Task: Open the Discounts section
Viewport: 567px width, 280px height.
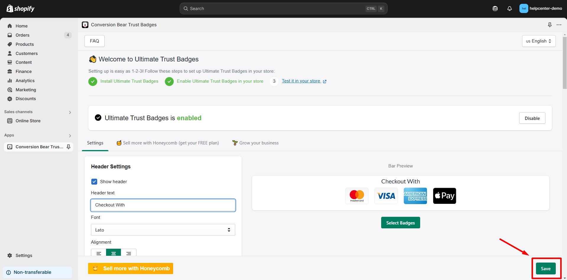Action: [x=25, y=98]
